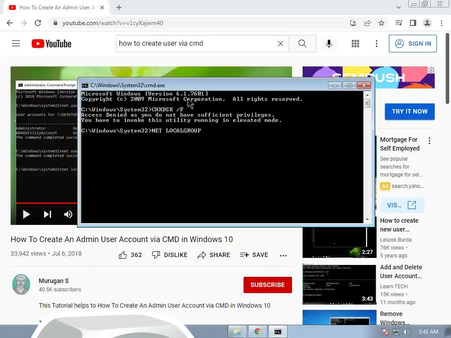Skip to the next video
451x338 pixels.
pos(48,214)
